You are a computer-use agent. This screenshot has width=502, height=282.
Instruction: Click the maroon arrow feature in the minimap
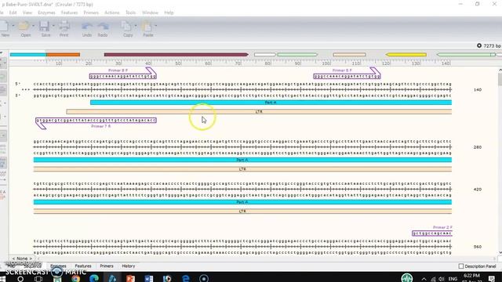(176, 55)
